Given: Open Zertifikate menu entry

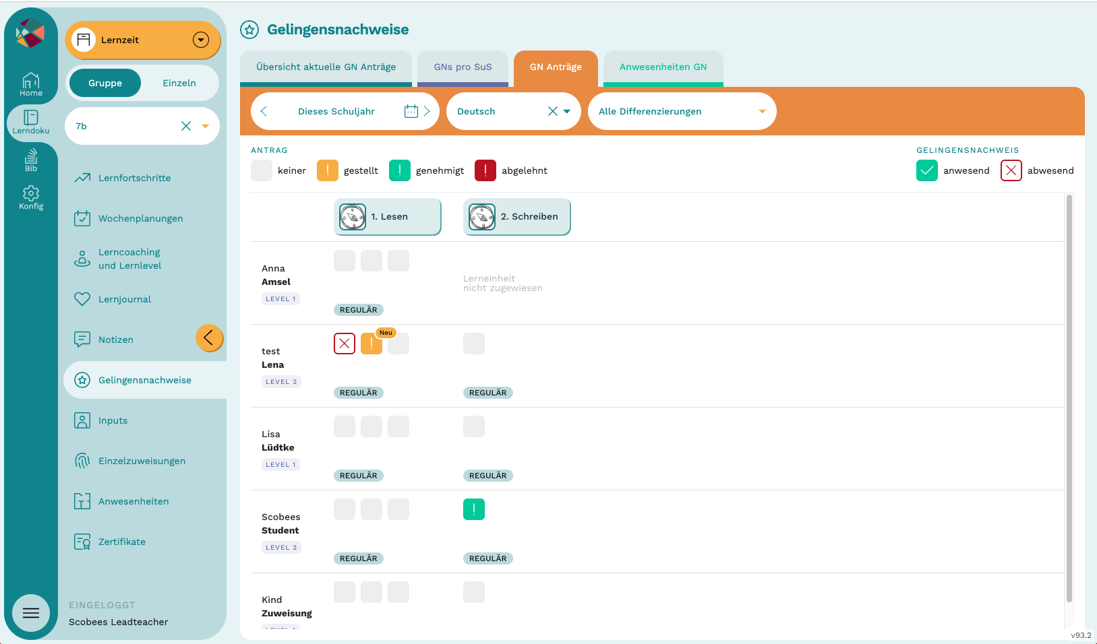Looking at the screenshot, I should [122, 542].
